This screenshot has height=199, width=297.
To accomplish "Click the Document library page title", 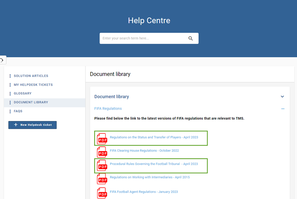I will point(110,74).
